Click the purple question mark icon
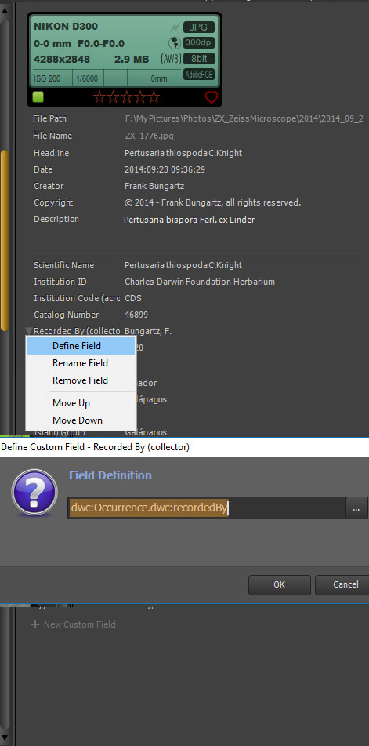 click(34, 493)
